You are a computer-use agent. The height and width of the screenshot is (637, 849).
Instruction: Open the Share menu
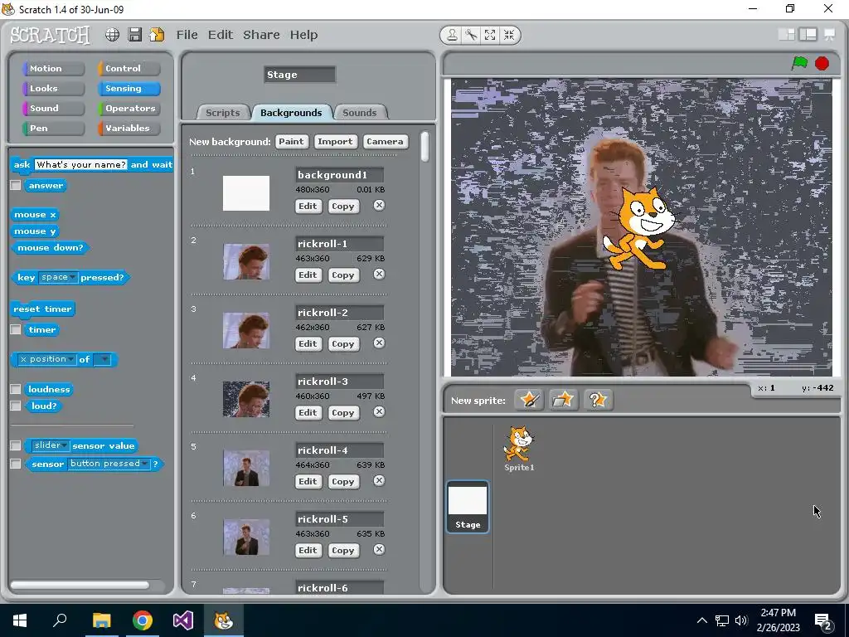261,35
